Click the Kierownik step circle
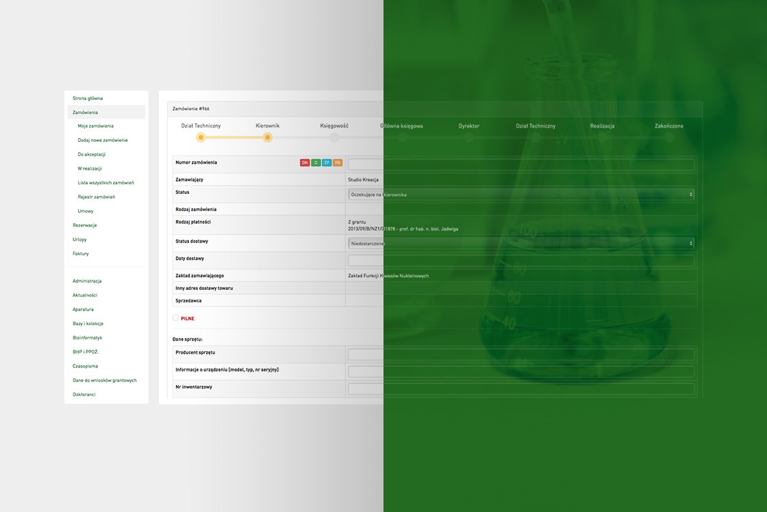 tap(268, 137)
